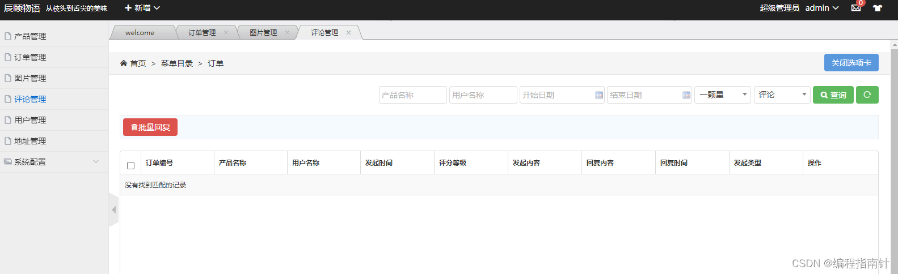The height and width of the screenshot is (274, 898).
Task: Click the blue 关闭选项卡 button
Action: [x=851, y=63]
